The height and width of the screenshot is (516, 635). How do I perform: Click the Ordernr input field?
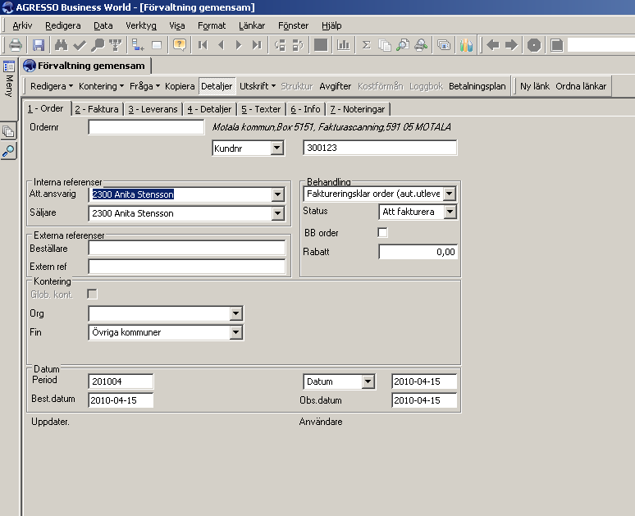coord(146,127)
